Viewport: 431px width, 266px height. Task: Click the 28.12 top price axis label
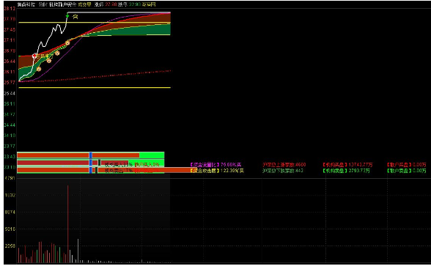coord(10,9)
